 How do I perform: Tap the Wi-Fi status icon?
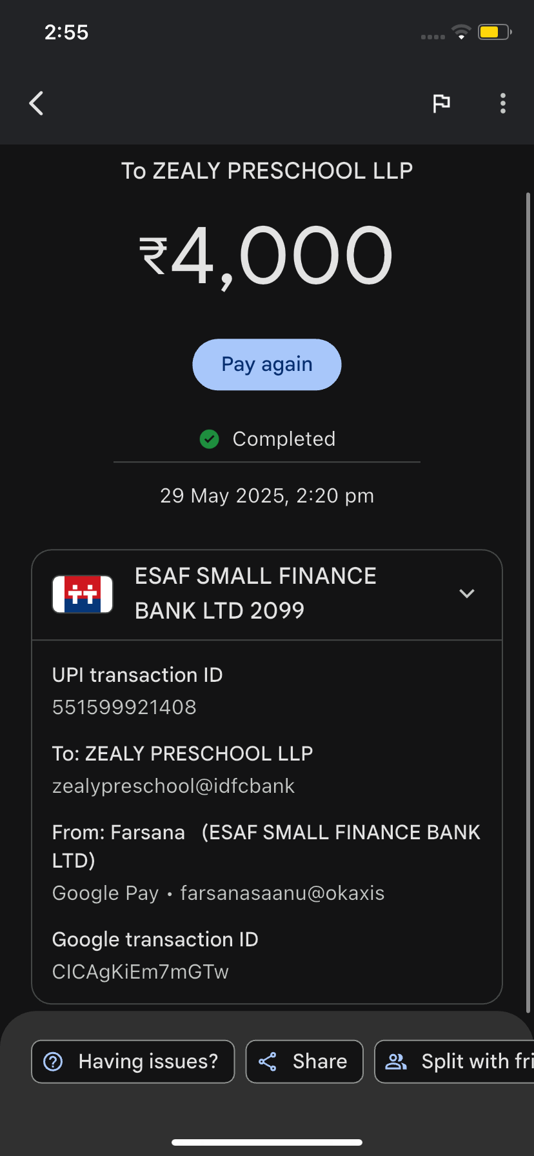[461, 32]
